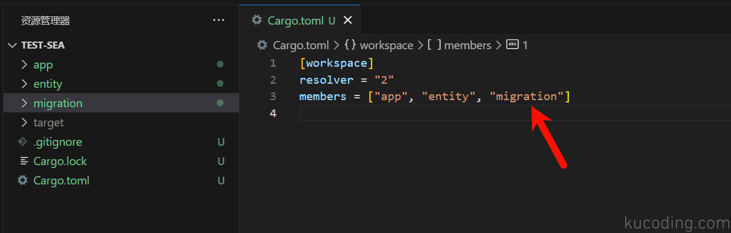This screenshot has width=731, height=233.
Task: Close the Cargo.toml editor tab
Action: (x=347, y=20)
